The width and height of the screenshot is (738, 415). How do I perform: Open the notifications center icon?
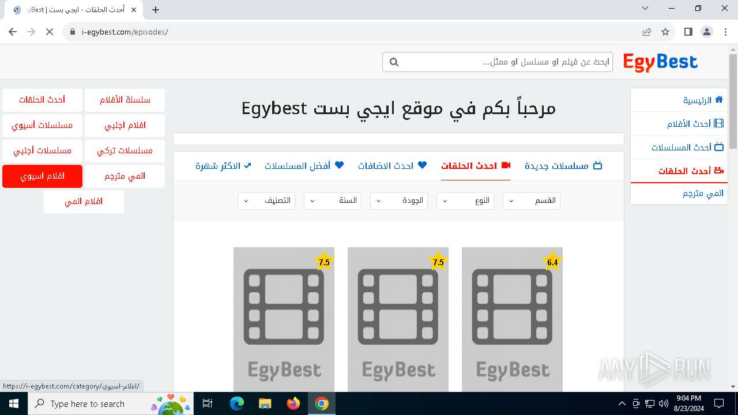(x=719, y=403)
